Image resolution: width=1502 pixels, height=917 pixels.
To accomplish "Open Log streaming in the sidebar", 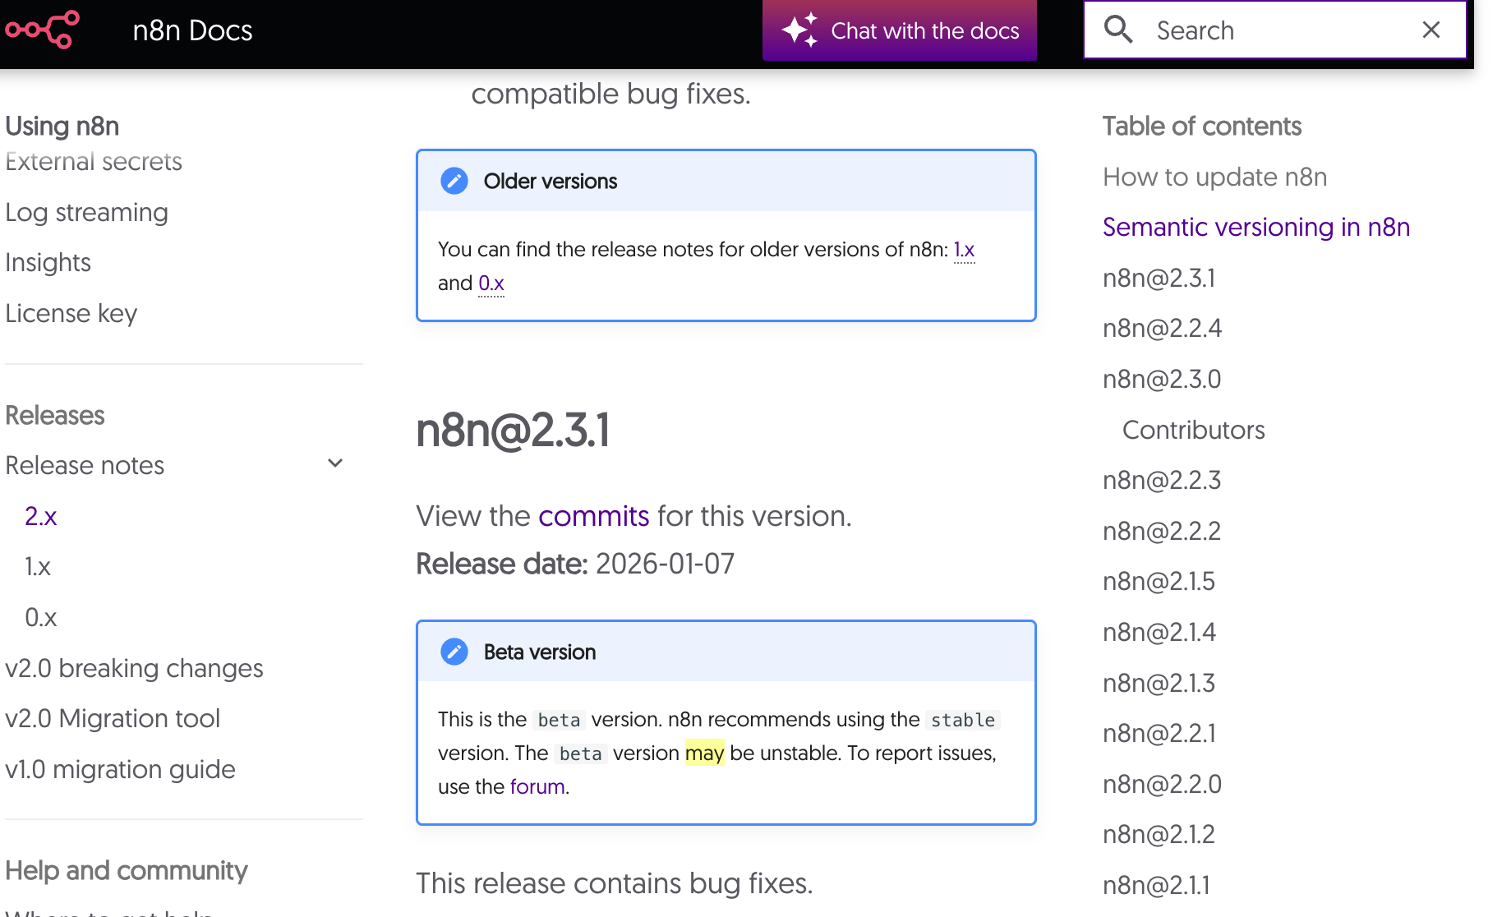I will (x=86, y=213).
